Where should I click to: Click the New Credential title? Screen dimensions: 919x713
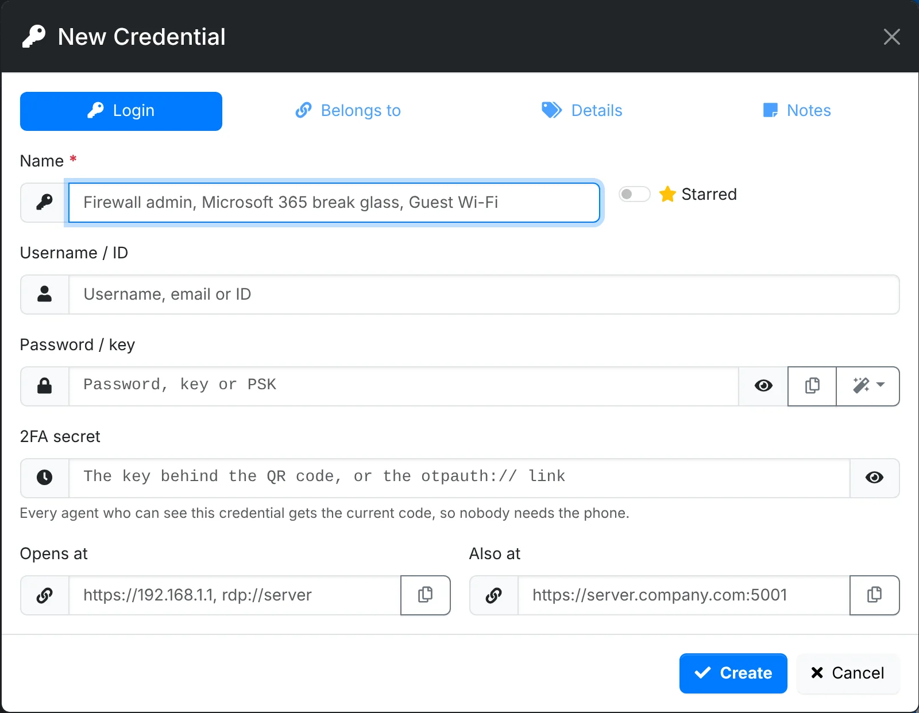tap(141, 37)
